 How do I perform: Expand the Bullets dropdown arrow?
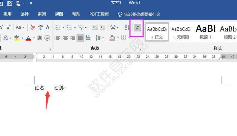tap(63, 28)
